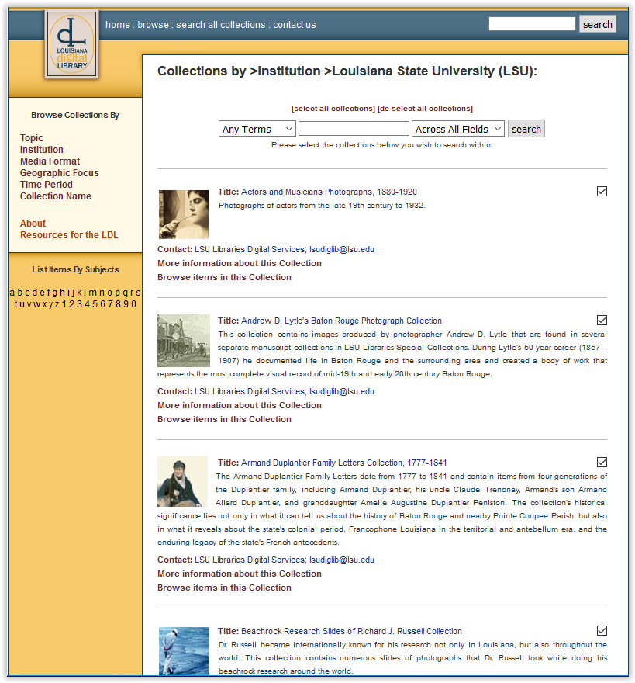Browse collections by Institution

point(41,149)
